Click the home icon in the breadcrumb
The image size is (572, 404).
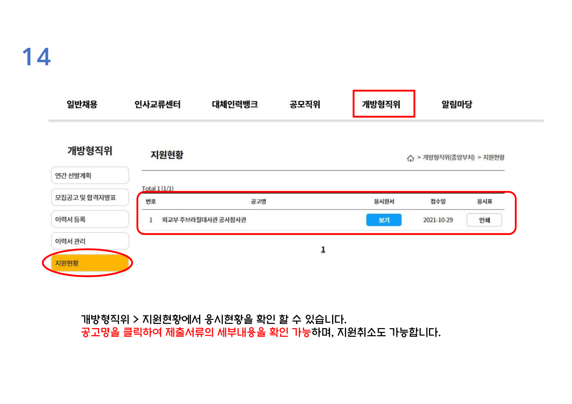[x=410, y=158]
